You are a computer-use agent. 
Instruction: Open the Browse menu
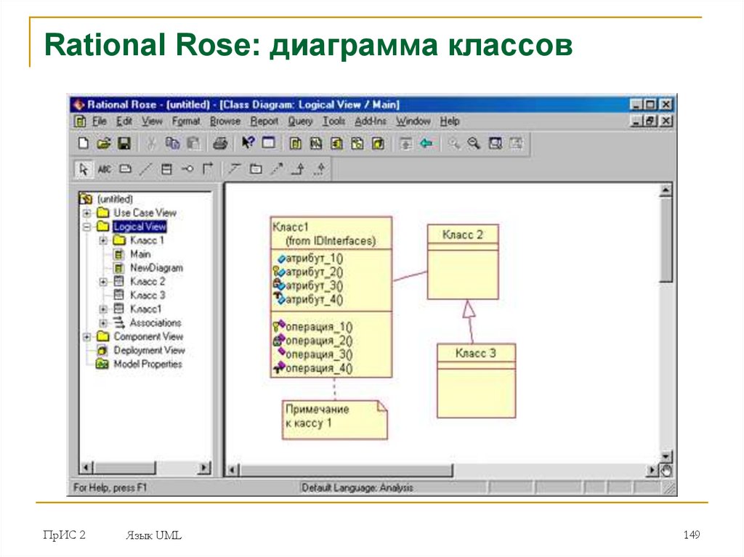pos(225,121)
